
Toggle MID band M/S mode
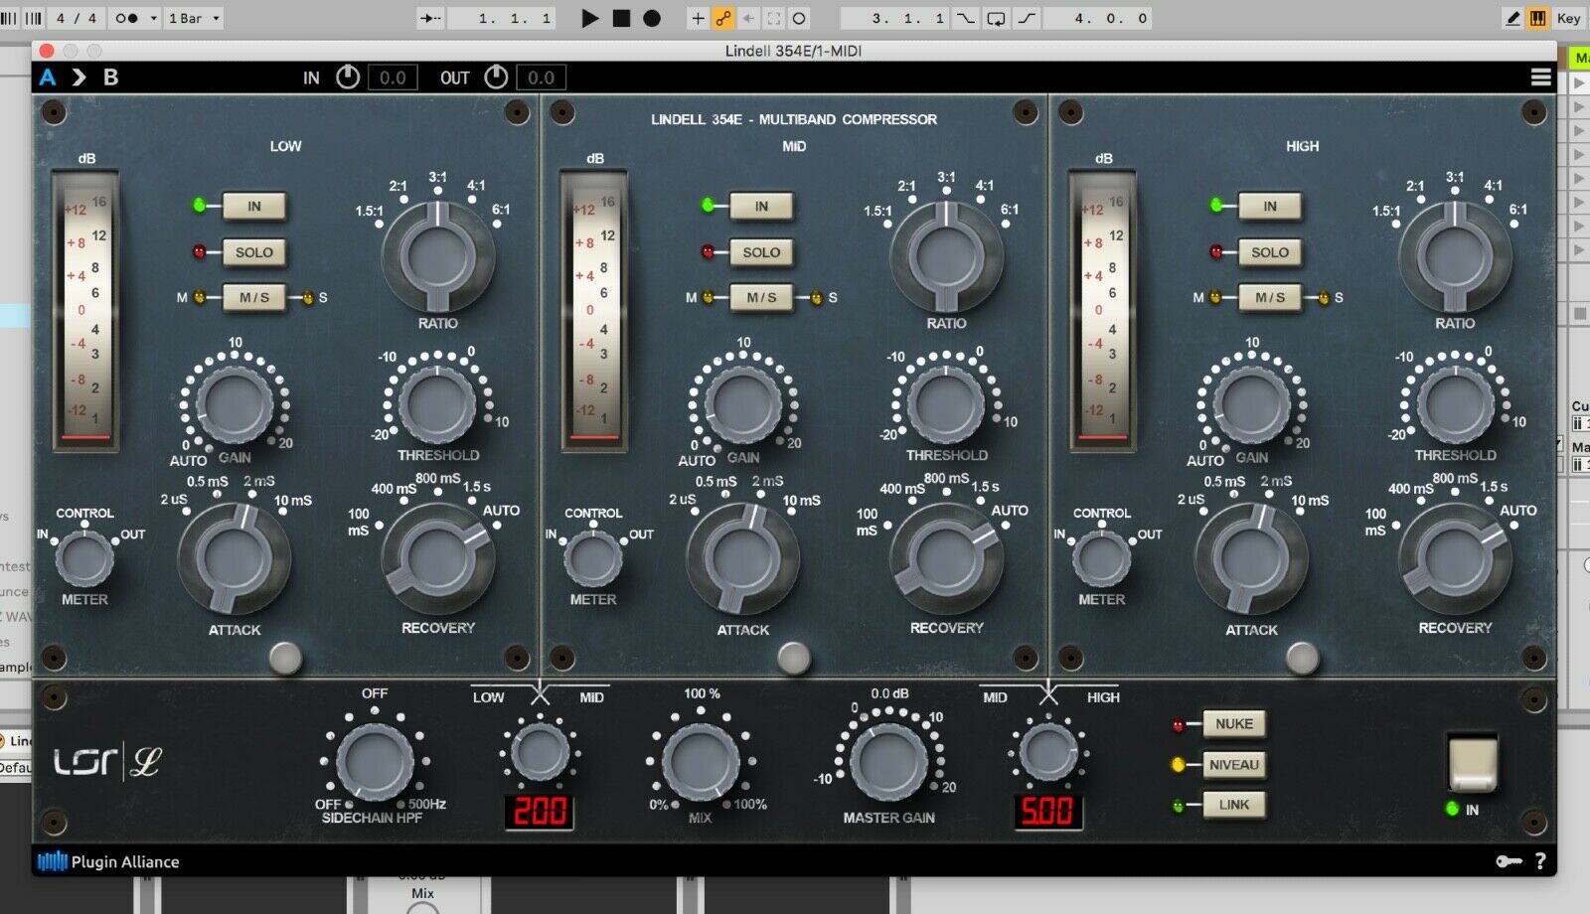click(762, 297)
